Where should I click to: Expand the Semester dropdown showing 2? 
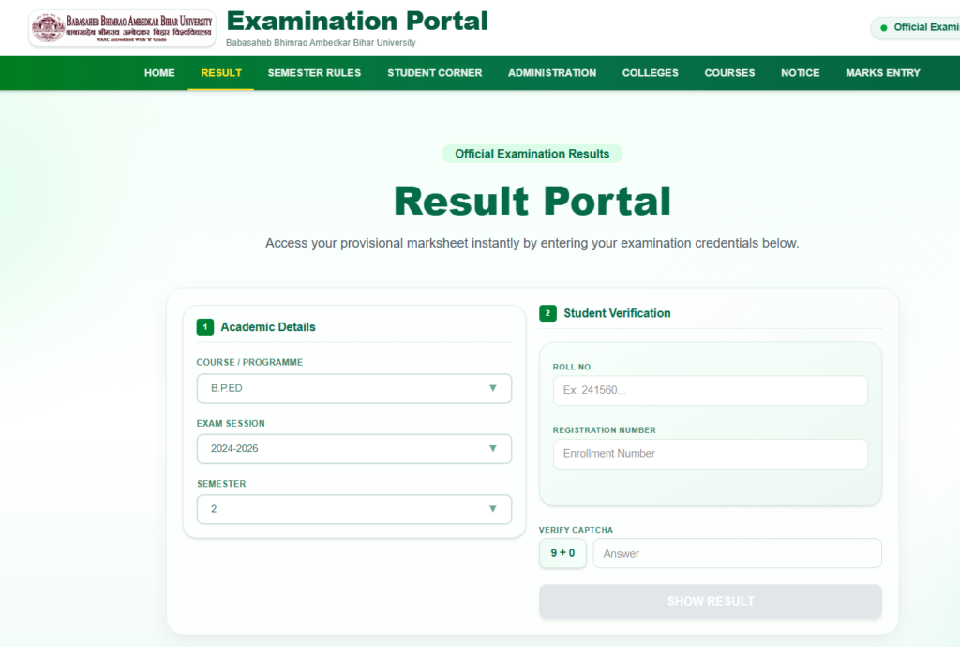click(353, 509)
